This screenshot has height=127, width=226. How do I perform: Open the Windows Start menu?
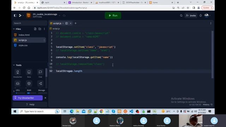coord(15,111)
